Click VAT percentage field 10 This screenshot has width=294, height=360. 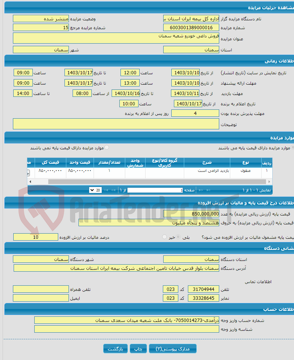click(36, 237)
